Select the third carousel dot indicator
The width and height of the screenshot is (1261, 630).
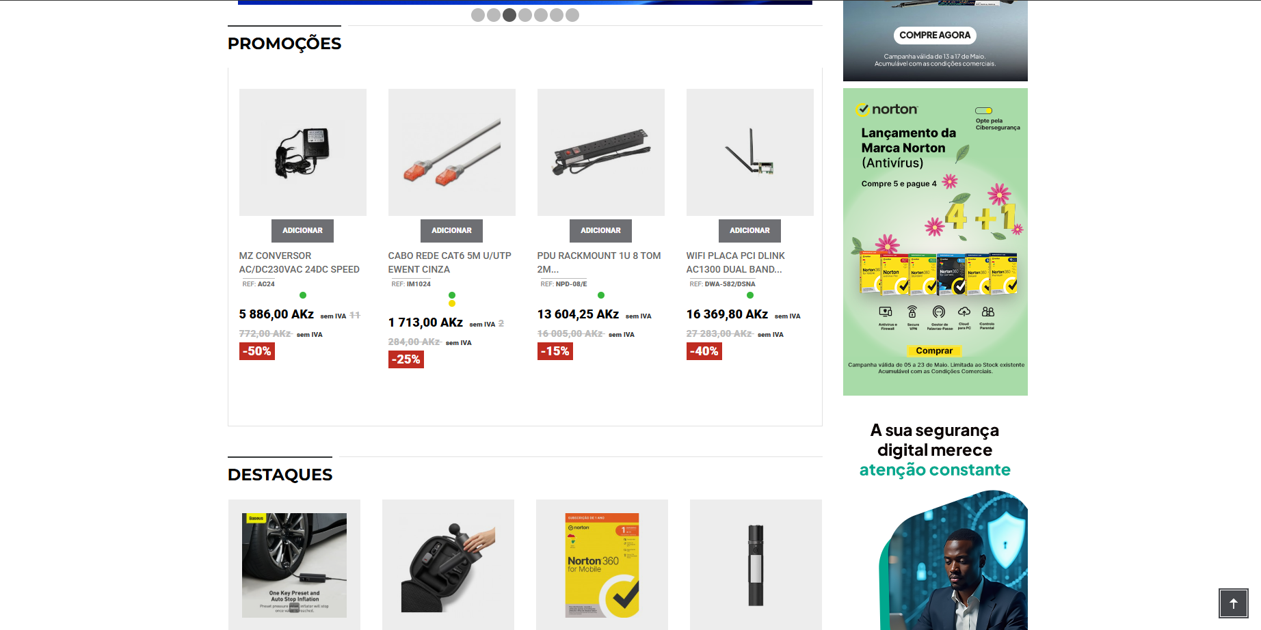click(509, 15)
